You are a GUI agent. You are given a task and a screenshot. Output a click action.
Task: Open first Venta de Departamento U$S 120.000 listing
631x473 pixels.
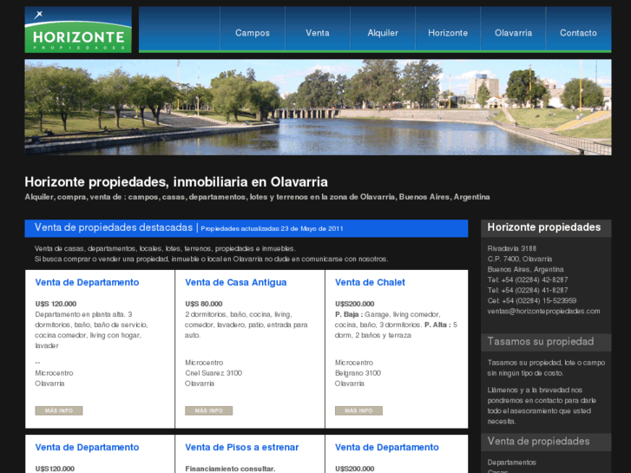coord(87,283)
